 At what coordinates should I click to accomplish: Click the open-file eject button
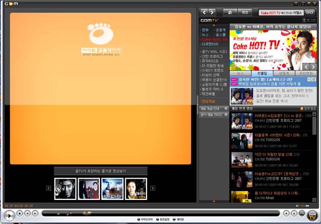click(x=286, y=213)
